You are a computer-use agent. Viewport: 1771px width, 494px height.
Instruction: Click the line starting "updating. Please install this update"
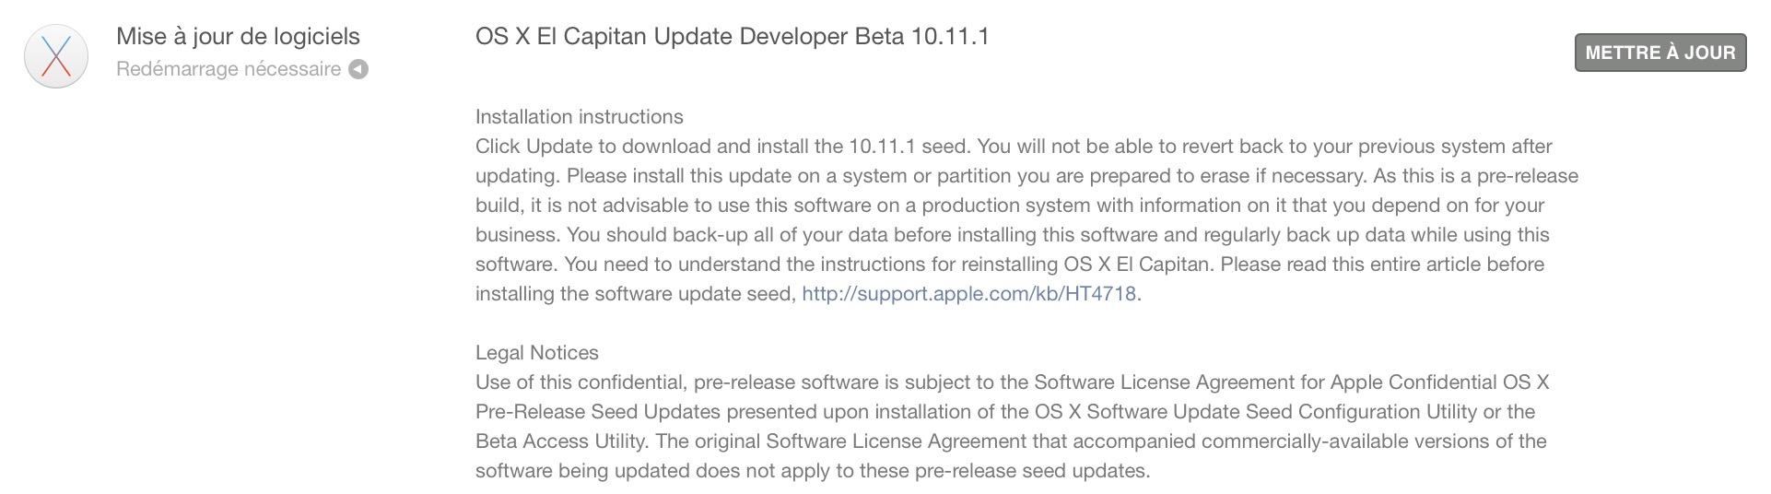click(x=1026, y=176)
